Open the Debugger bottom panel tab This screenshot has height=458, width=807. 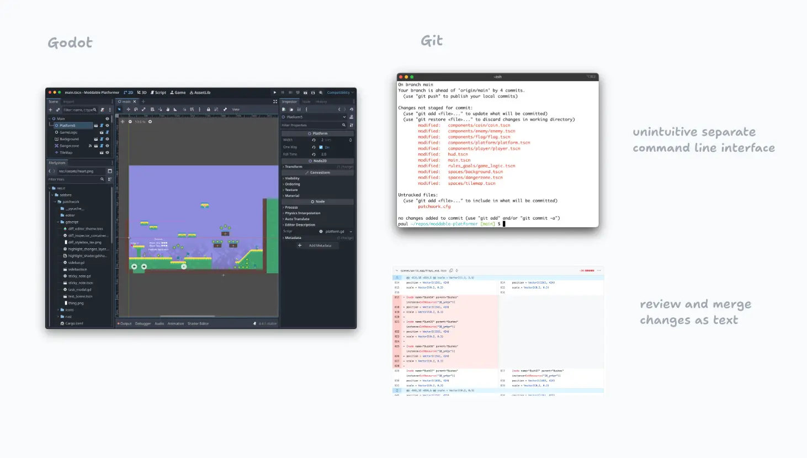point(143,323)
